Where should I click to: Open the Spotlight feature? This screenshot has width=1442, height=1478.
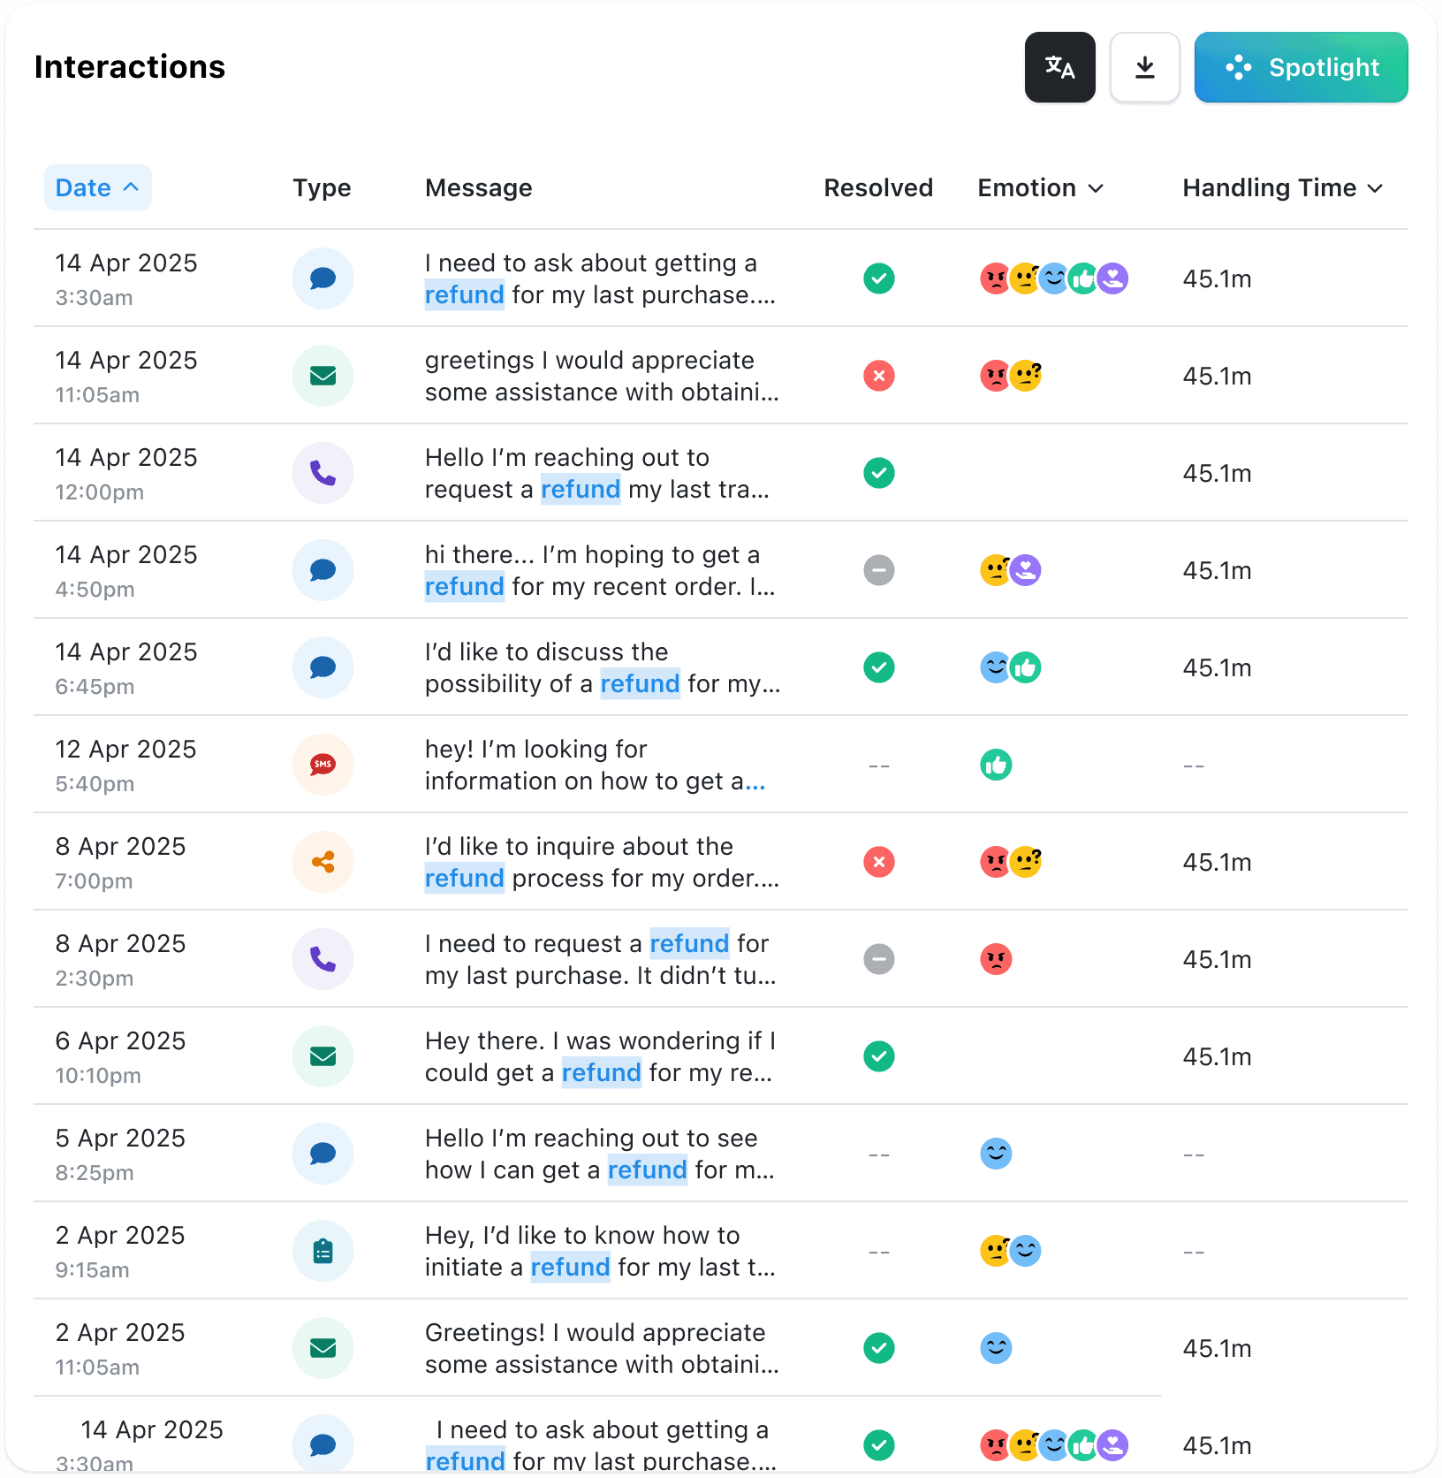click(x=1301, y=67)
